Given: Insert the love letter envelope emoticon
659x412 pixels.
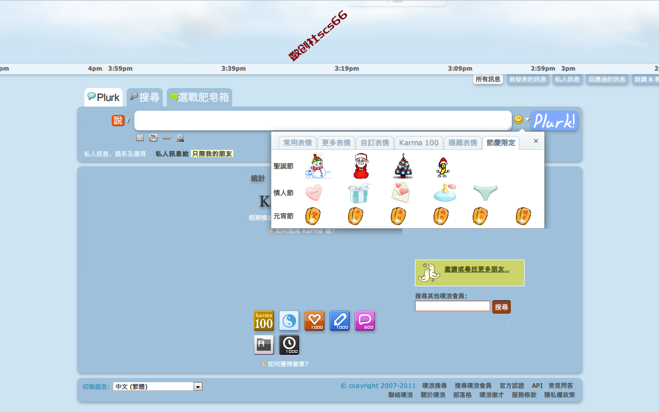Looking at the screenshot, I should (401, 193).
